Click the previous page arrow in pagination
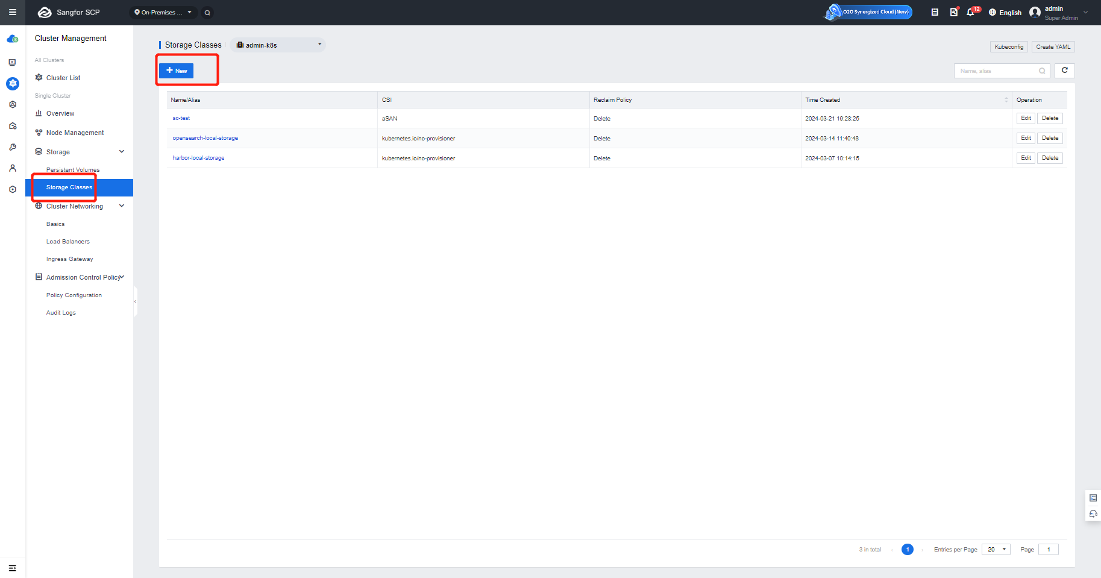 tap(892, 550)
